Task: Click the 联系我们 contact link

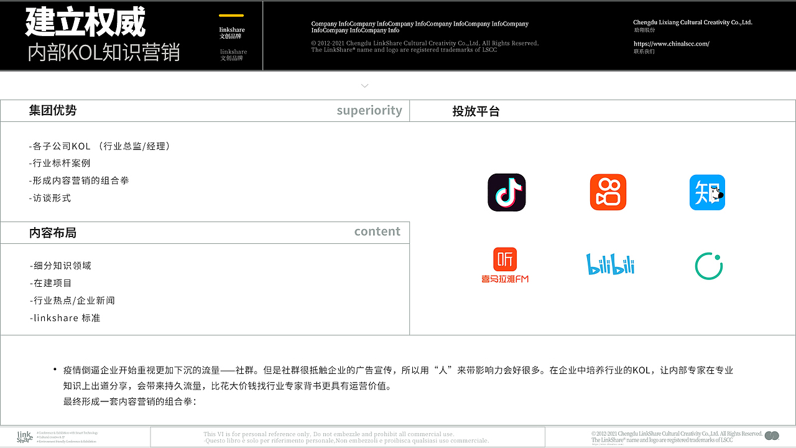Action: point(644,52)
